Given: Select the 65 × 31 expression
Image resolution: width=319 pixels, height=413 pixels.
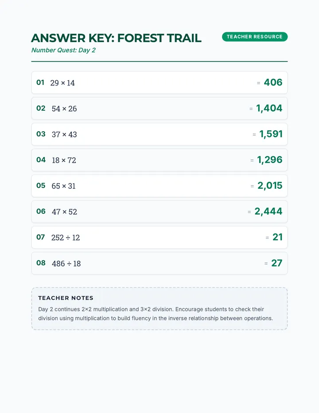Looking at the screenshot, I should point(63,186).
